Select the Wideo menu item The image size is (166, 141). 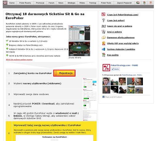click(x=82, y=3)
